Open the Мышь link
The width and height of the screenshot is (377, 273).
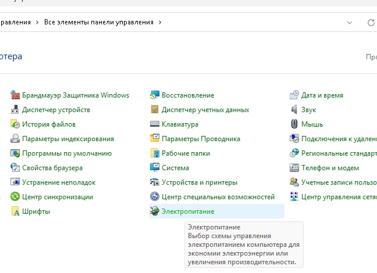[x=312, y=124]
